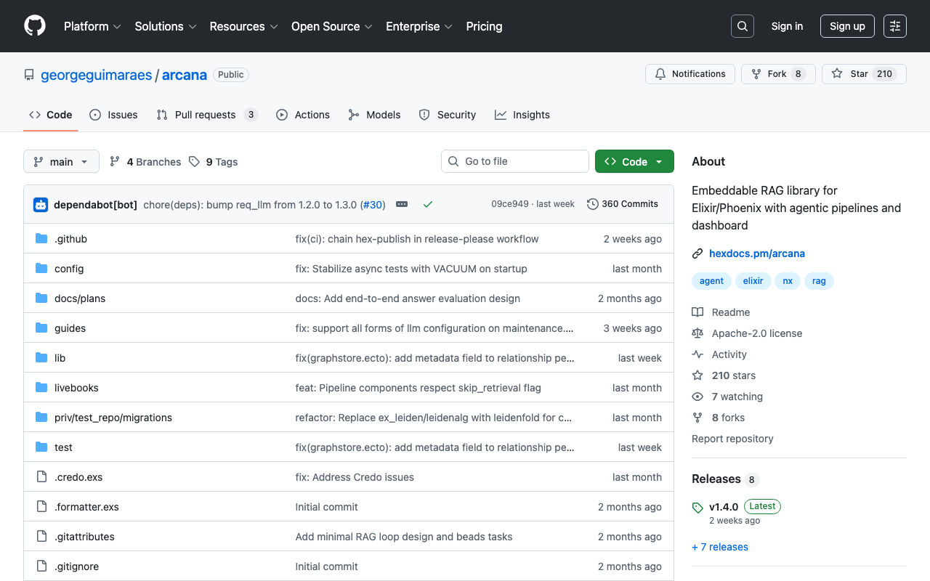
Task: Open the search icon in the header
Action: point(742,25)
